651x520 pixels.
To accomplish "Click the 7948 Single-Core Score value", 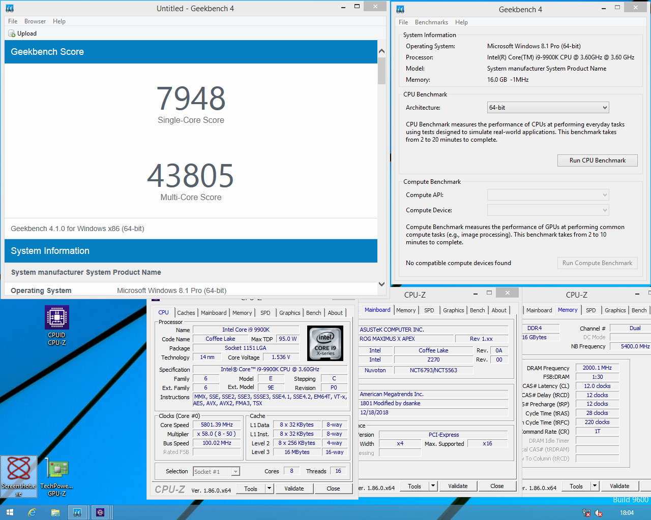I will point(191,99).
